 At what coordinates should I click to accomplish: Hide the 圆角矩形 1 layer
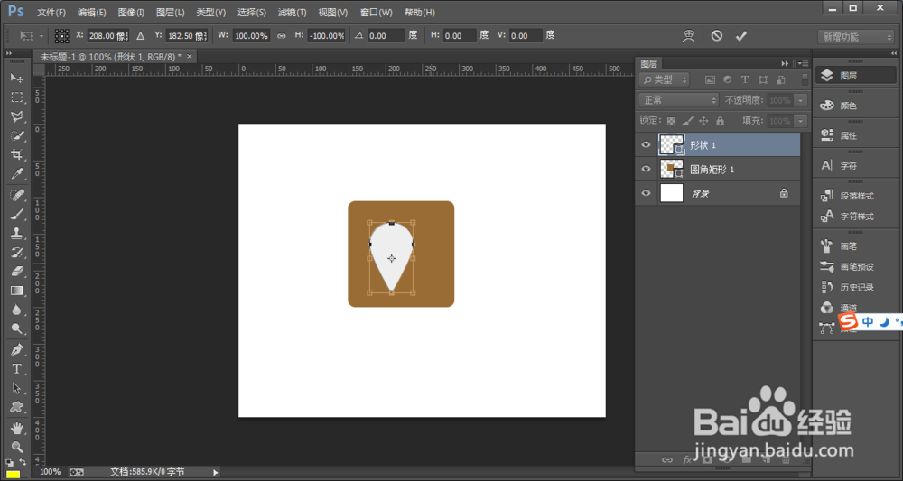pos(647,169)
